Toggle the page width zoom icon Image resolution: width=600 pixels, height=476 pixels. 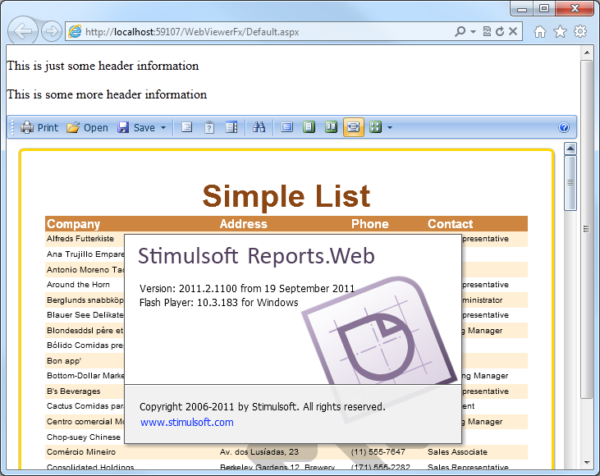(x=353, y=127)
